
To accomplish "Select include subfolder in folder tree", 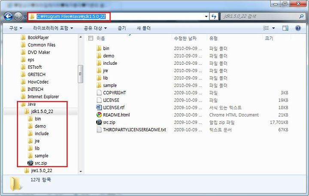I will coord(42,133).
